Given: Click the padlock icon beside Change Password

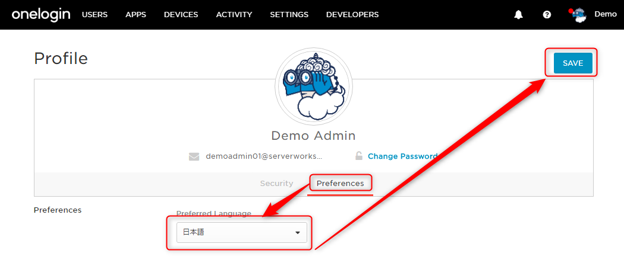Looking at the screenshot, I should (x=358, y=156).
